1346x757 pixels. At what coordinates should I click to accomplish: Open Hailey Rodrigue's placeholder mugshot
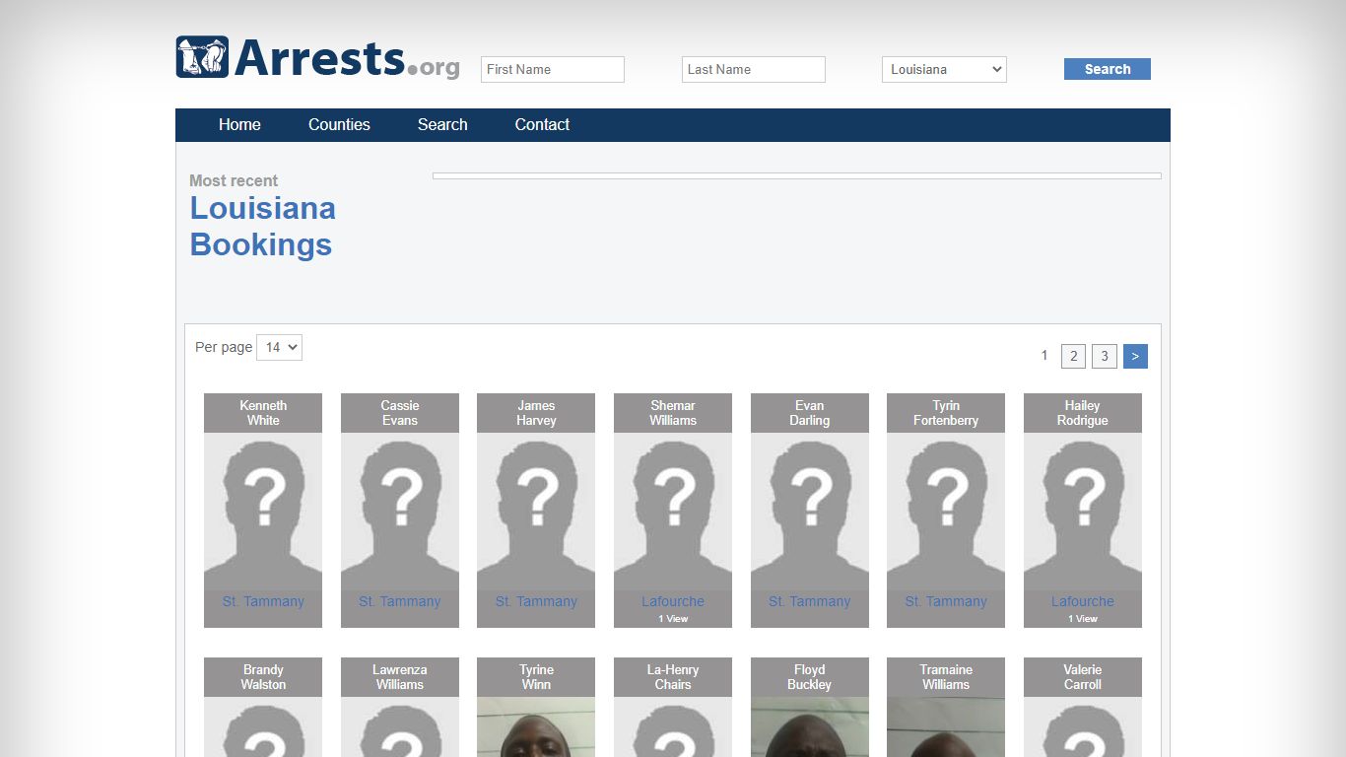(x=1083, y=512)
